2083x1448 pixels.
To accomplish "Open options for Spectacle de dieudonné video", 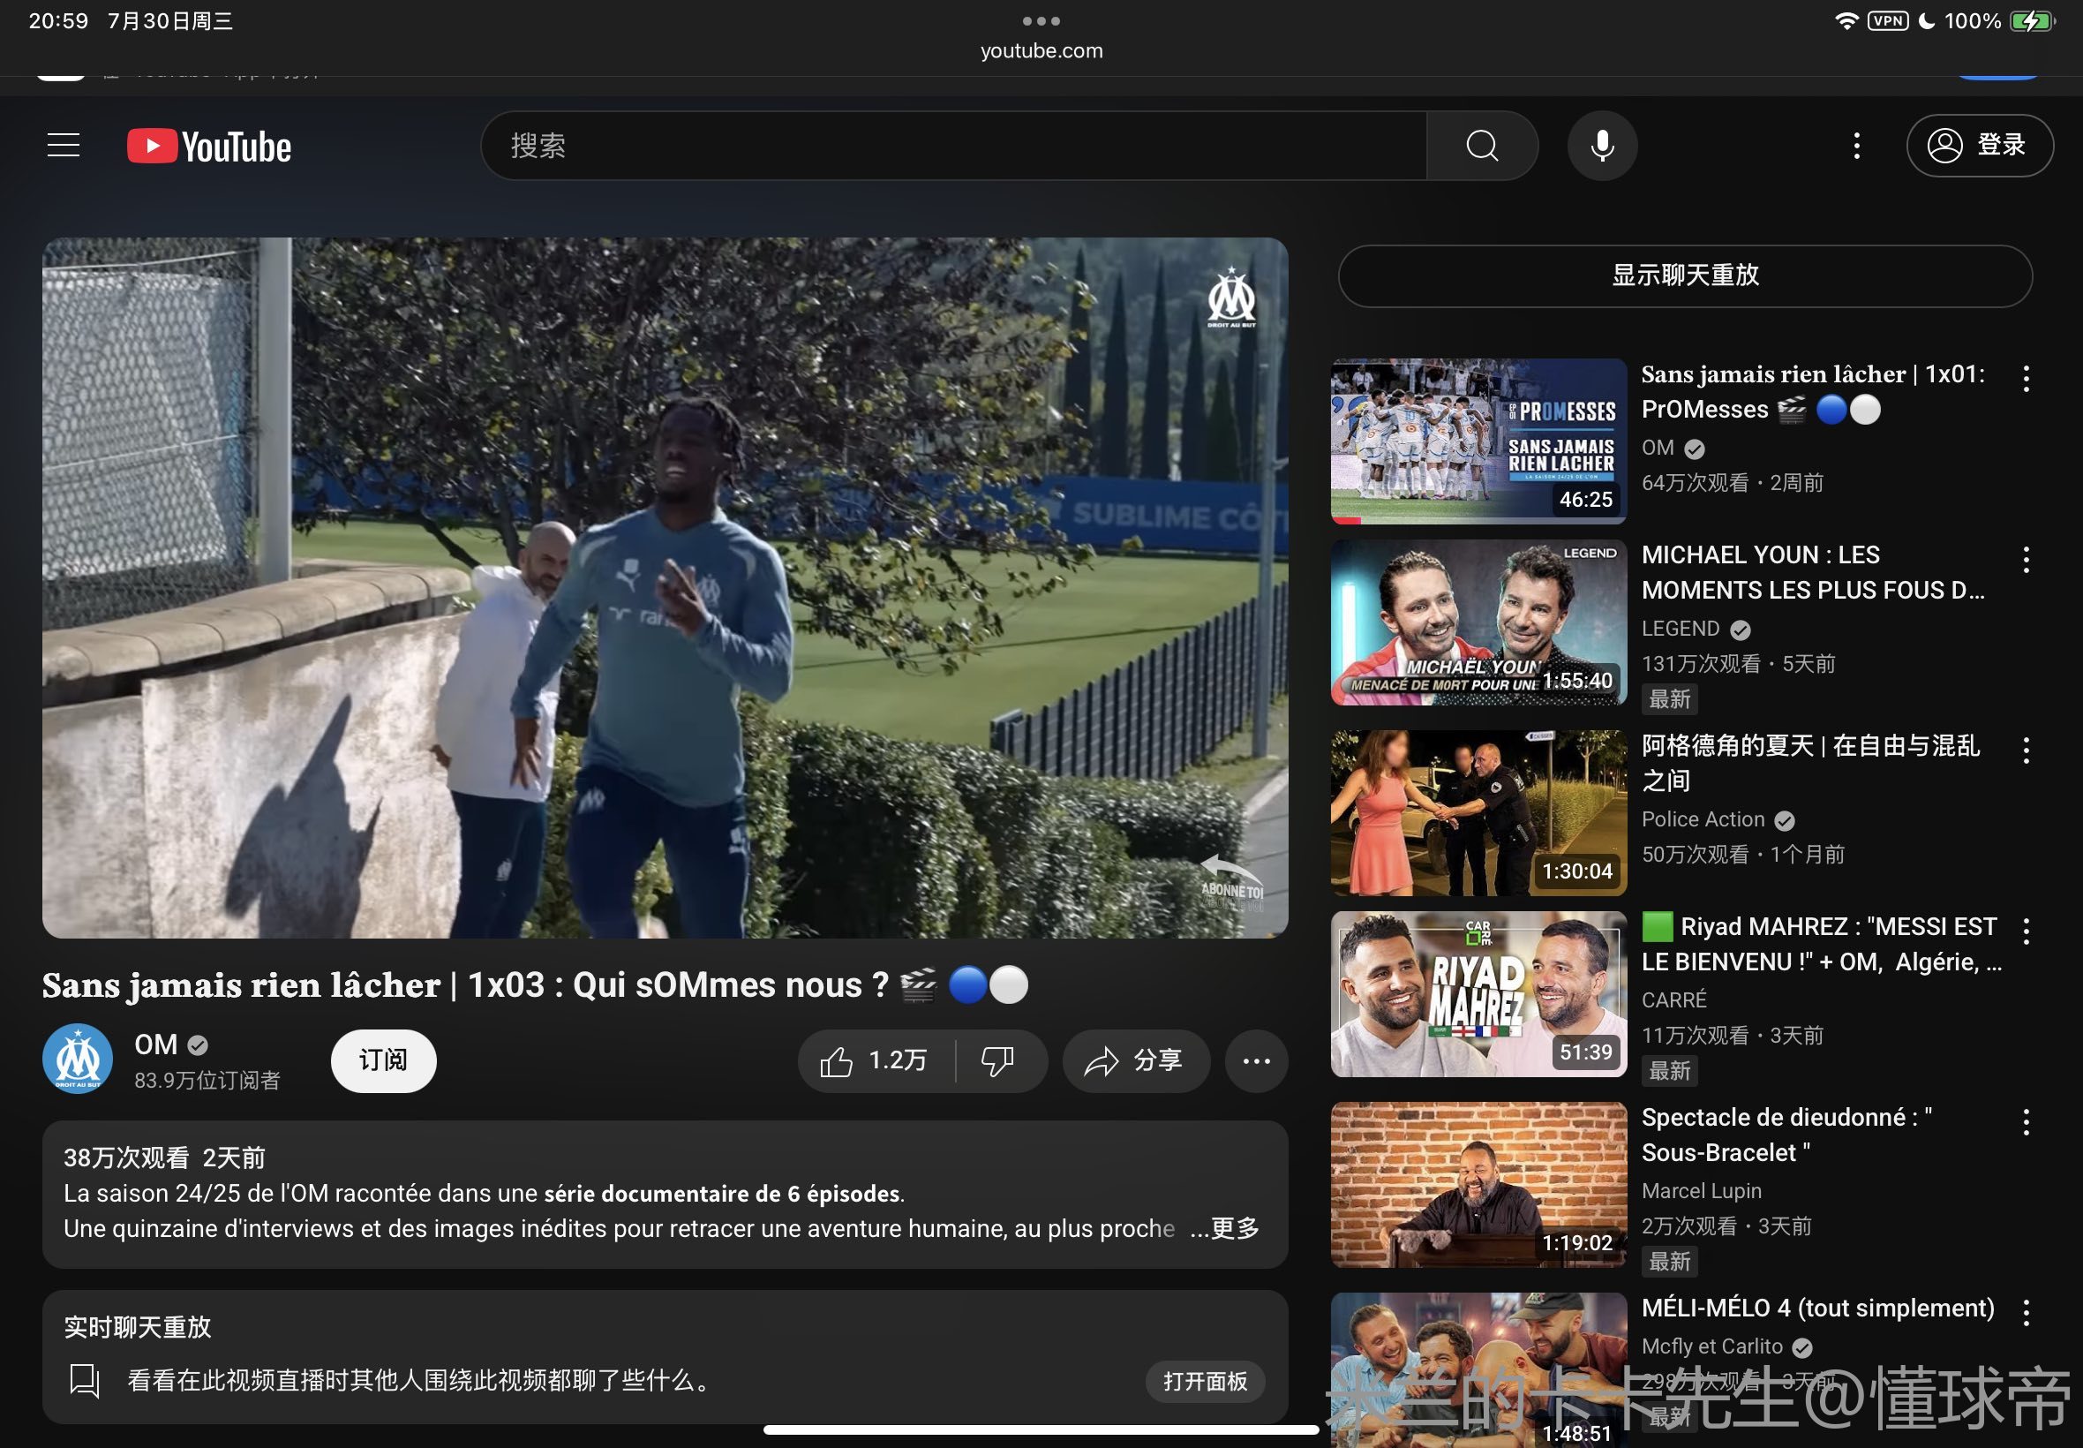I will 2026,1121.
